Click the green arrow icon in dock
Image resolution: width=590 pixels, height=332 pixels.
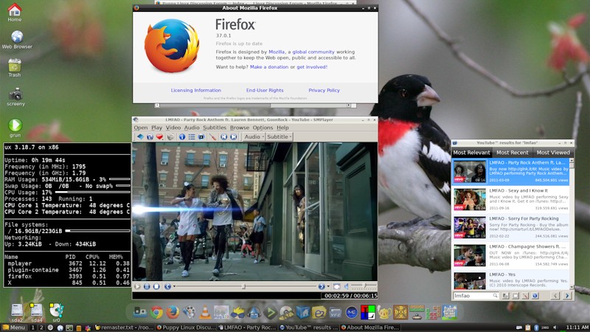tap(270, 312)
